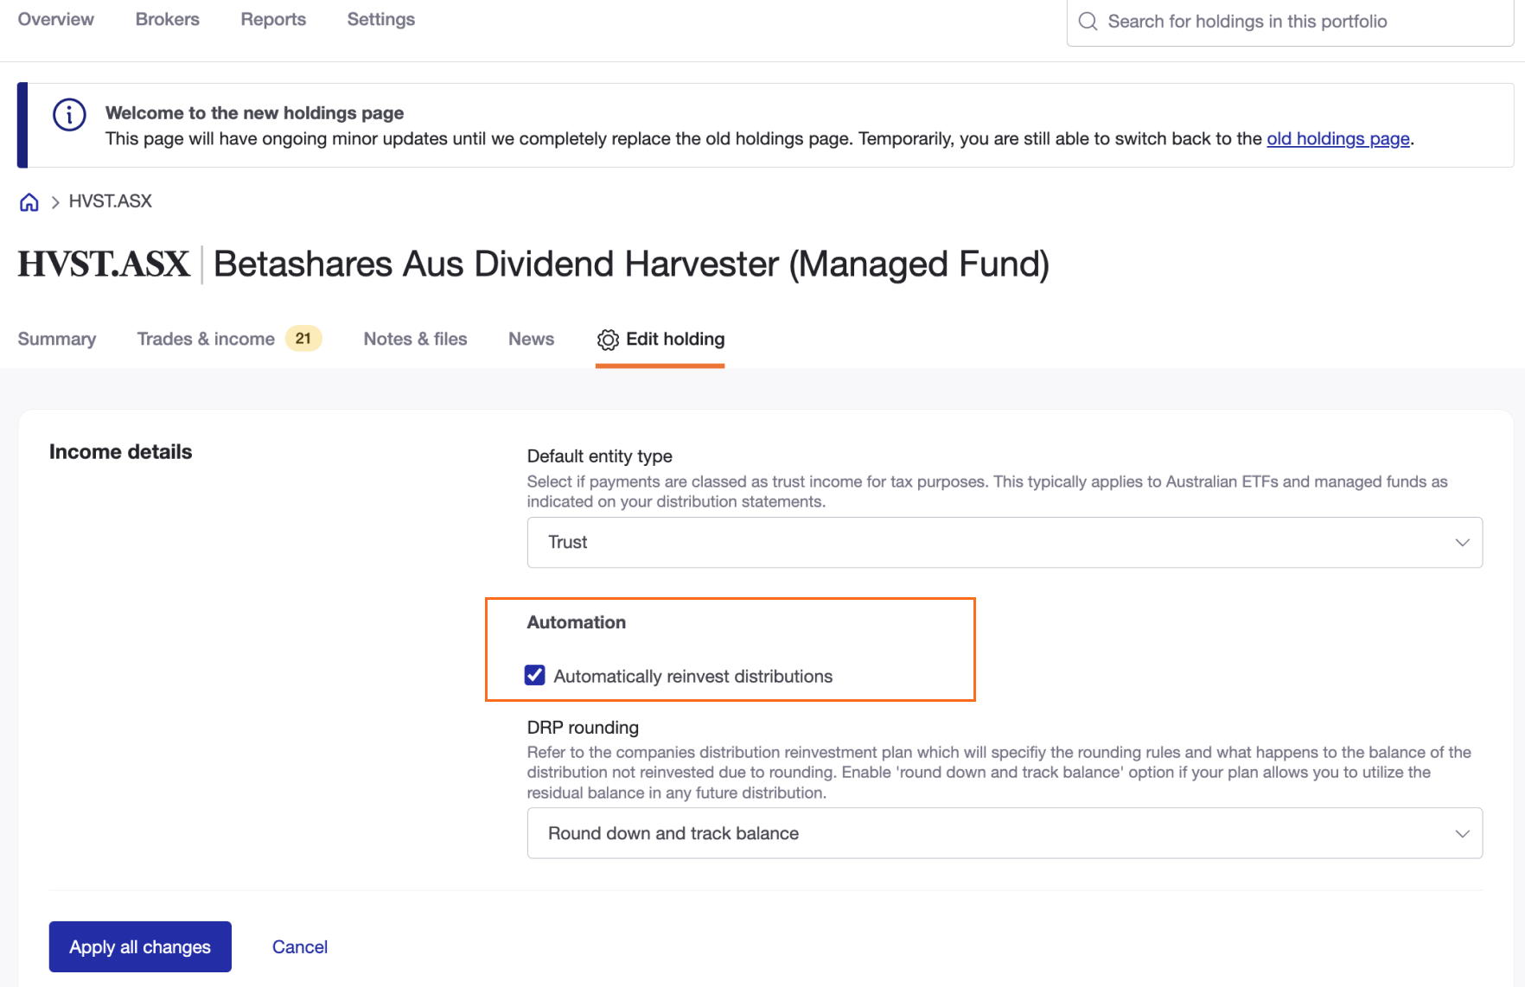The image size is (1525, 987).
Task: Click the Automatically reinvest distributions label
Action: tap(693, 676)
